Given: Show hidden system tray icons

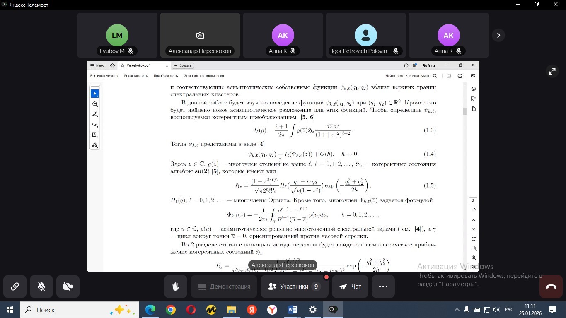Looking at the screenshot, I should click(457, 310).
